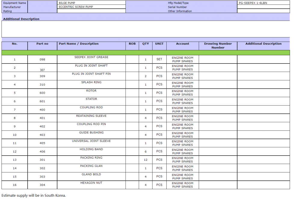This screenshot has height=203, width=308.
Task: Click the ROB cell for the ROTOR row
Action: pos(132,93)
